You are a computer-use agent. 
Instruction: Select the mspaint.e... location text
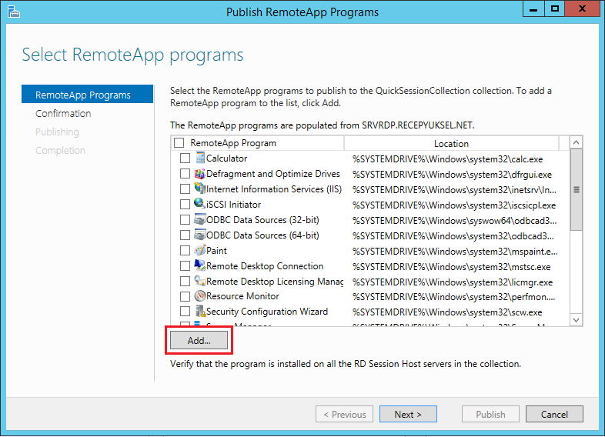(455, 252)
